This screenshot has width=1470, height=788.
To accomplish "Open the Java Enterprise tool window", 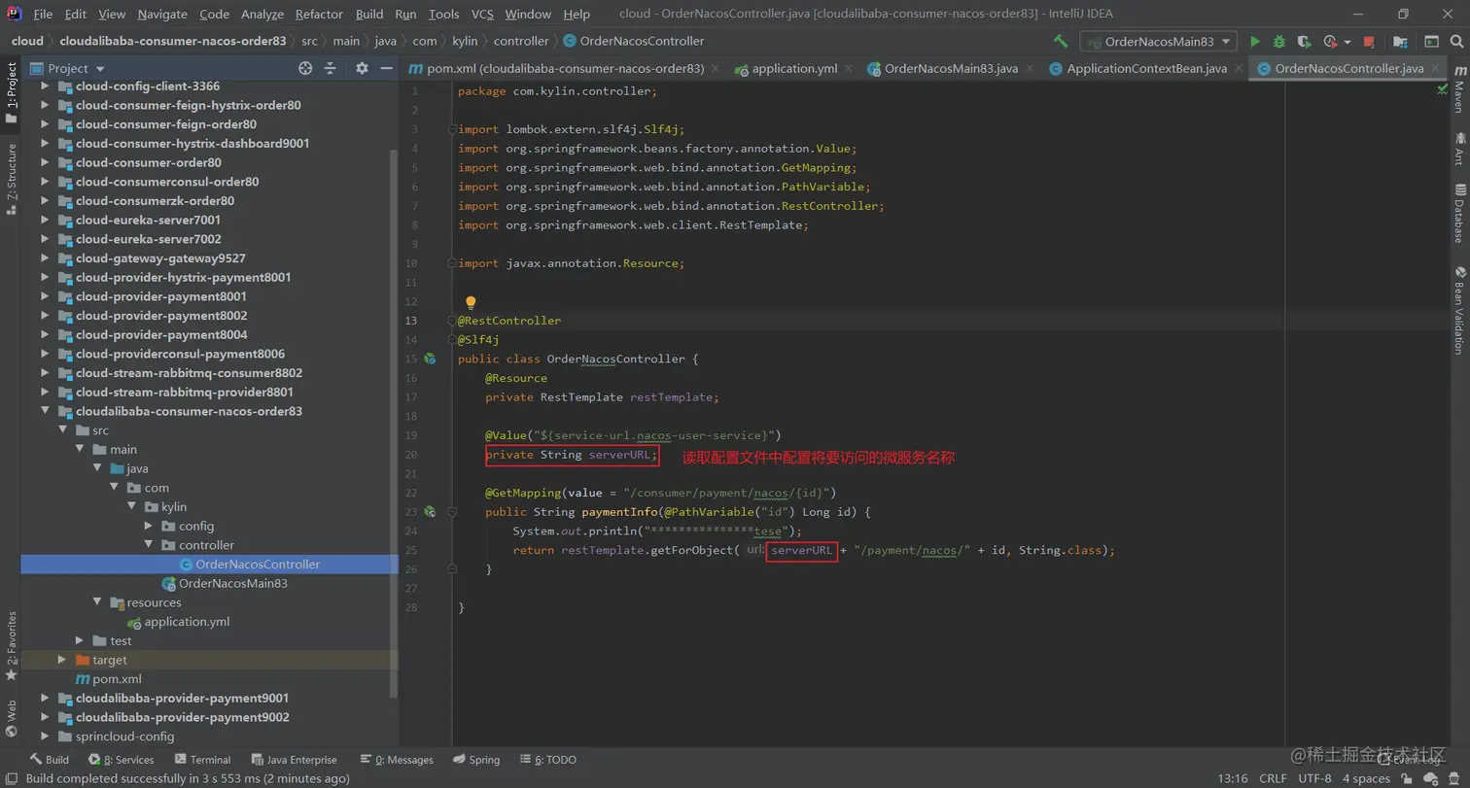I will point(295,760).
